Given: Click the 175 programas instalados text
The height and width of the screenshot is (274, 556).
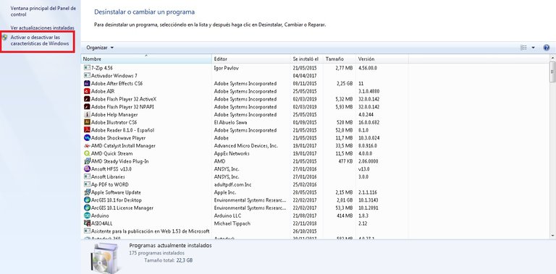Looking at the screenshot, I should (156, 253).
